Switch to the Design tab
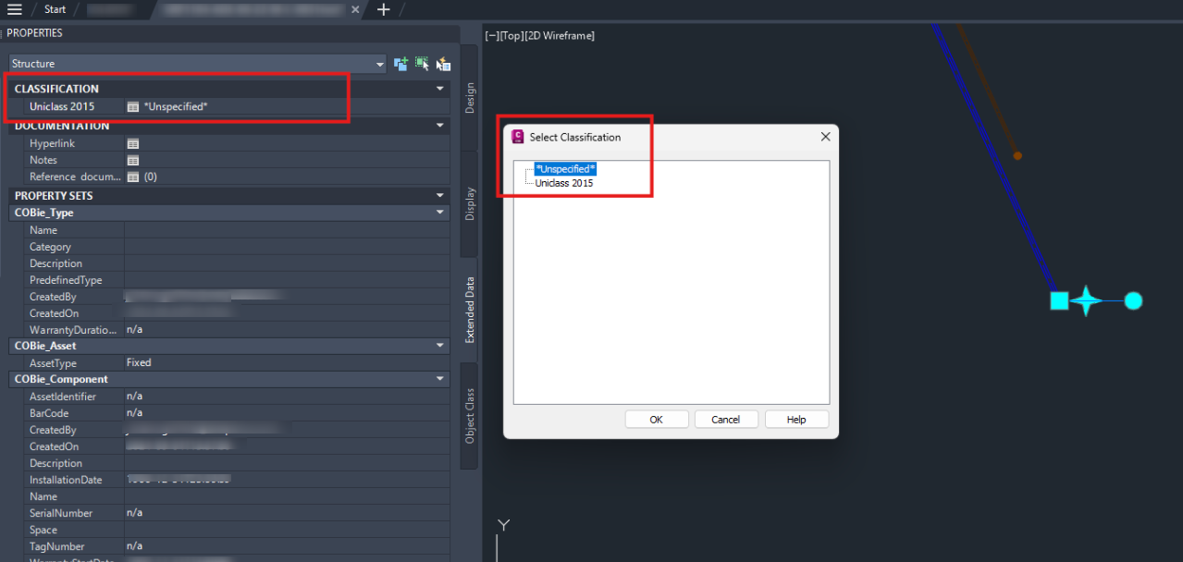This screenshot has height=562, width=1183. (x=469, y=97)
